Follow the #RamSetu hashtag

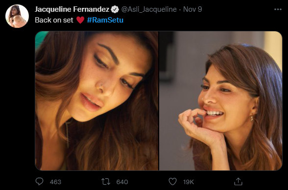(105, 20)
